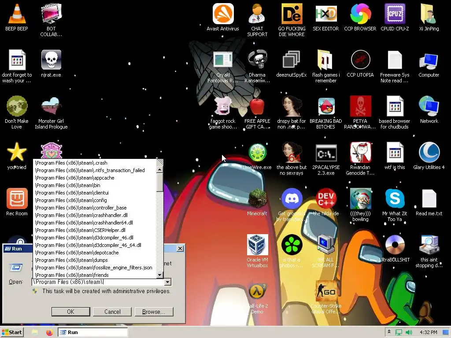Select suggestion 'steam\bin'
451x338 pixels.
[95, 185]
